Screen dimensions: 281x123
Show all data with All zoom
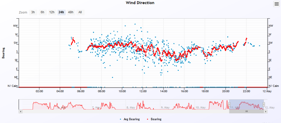pyautogui.click(x=80, y=12)
